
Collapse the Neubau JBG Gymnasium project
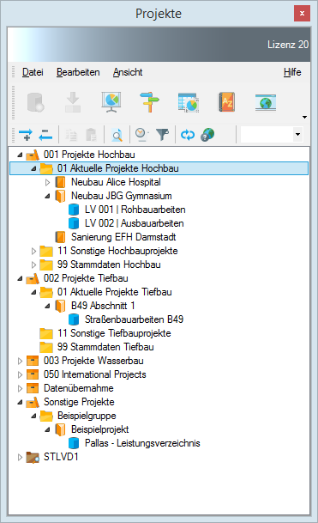[x=47, y=196]
